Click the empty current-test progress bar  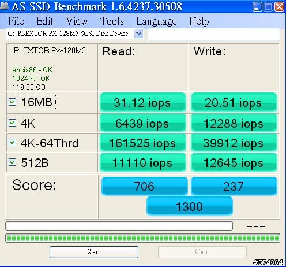119,226
